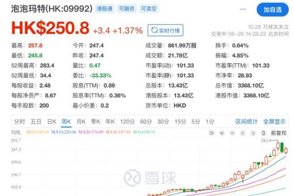Switch to the 五日 chart tab
This screenshot has height=196, width=294.
click(x=36, y=122)
